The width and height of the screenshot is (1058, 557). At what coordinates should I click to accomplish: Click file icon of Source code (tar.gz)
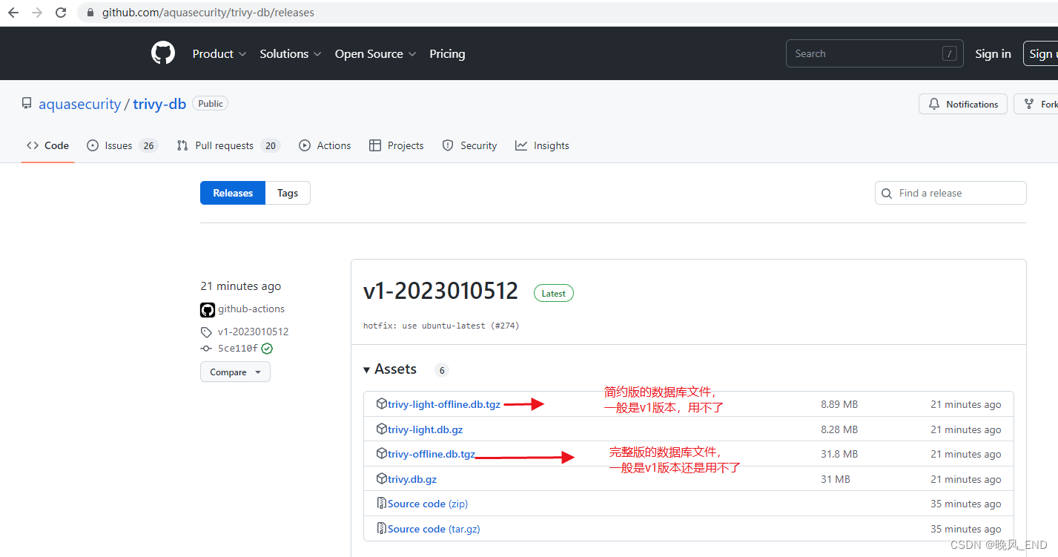[x=382, y=529]
